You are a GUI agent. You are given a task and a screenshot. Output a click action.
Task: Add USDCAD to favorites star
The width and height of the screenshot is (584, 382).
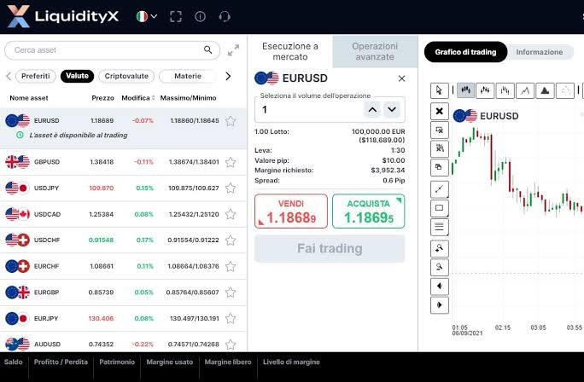click(x=231, y=214)
